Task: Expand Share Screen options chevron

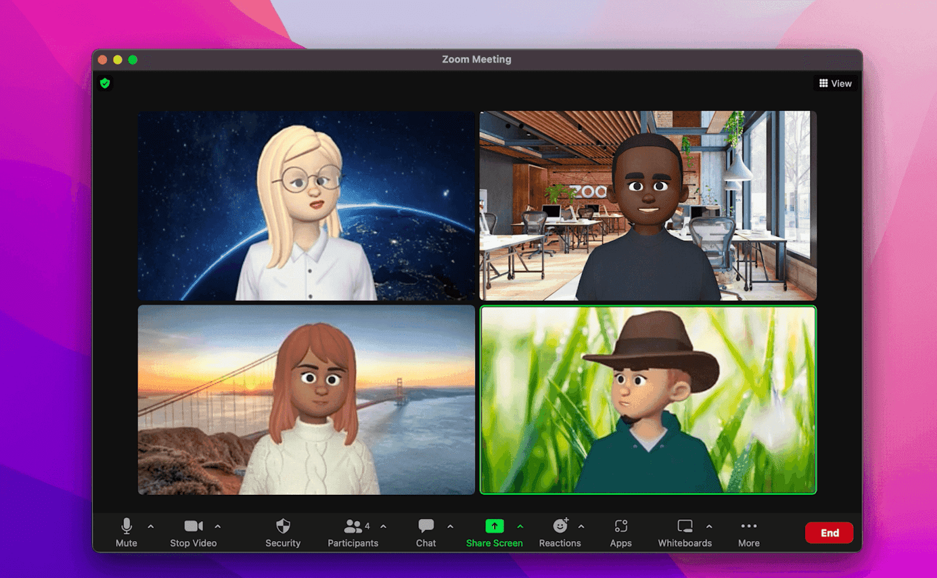Action: pos(520,526)
